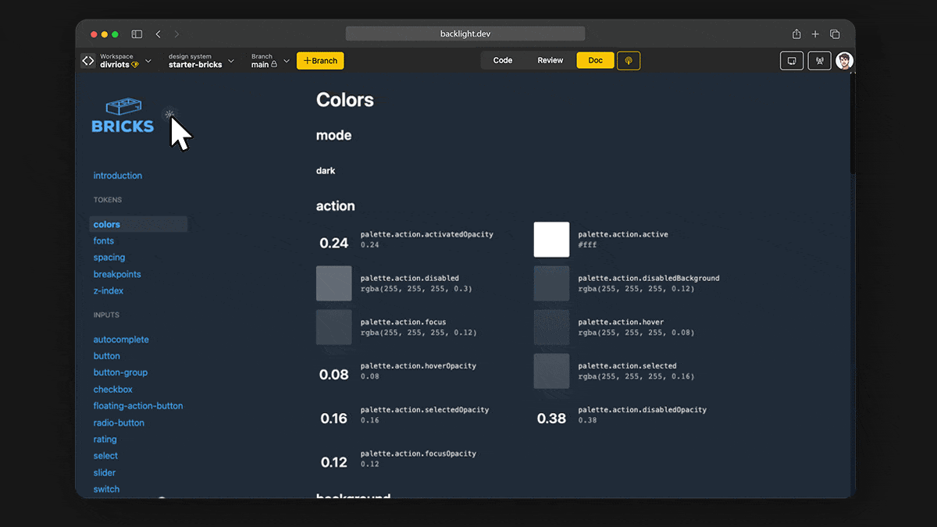Click the podcast-style icon beside Doc tab
937x527 pixels.
(629, 61)
